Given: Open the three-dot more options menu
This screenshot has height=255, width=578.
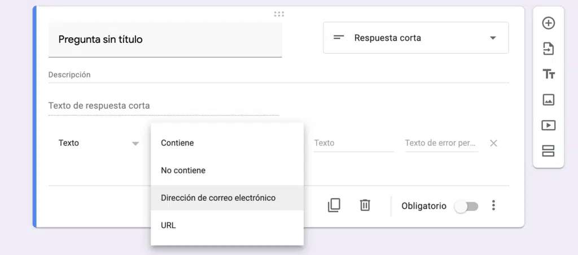Looking at the screenshot, I should tap(493, 205).
